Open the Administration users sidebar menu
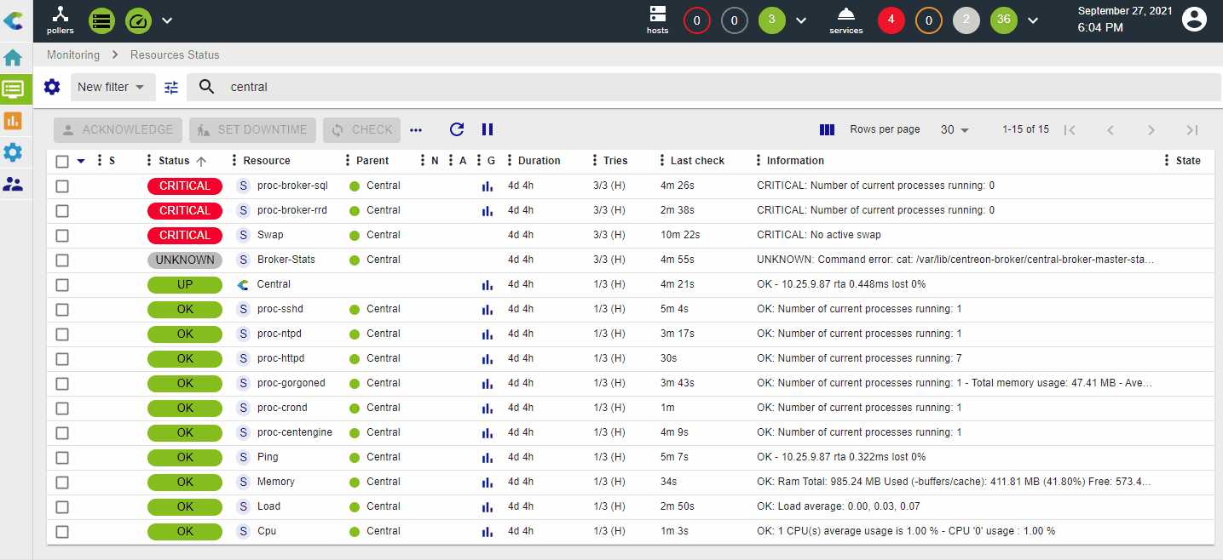This screenshot has width=1223, height=560. pos(13,184)
